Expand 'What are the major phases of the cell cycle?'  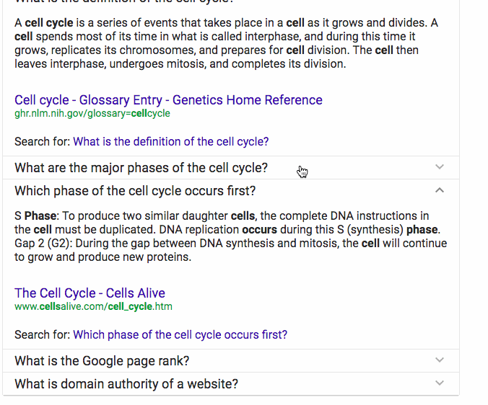pyautogui.click(x=141, y=168)
